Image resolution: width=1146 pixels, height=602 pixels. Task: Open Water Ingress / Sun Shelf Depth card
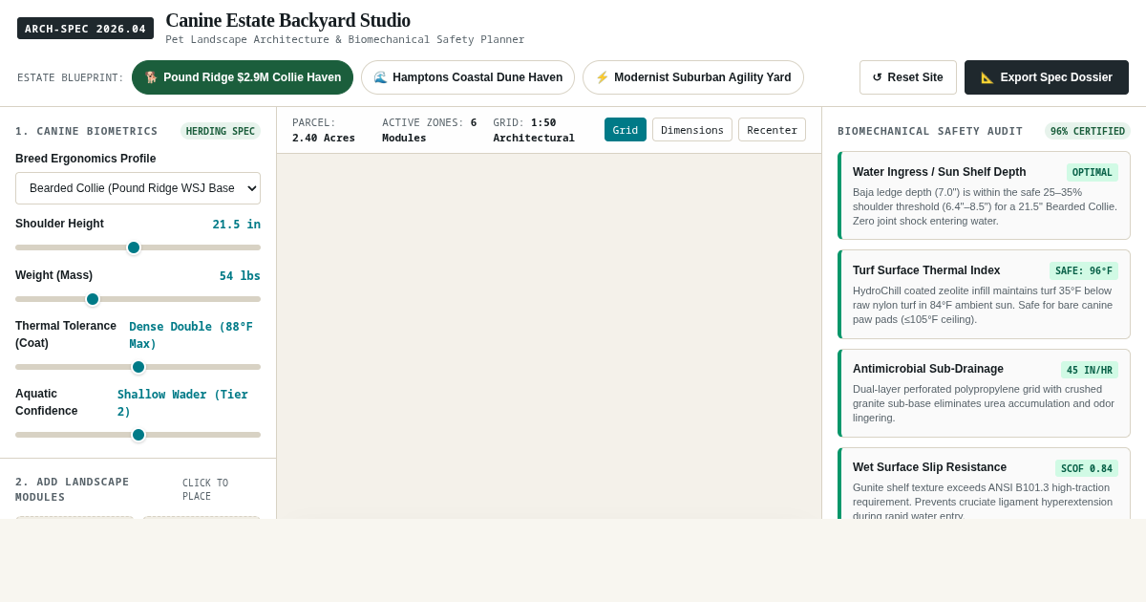(984, 196)
